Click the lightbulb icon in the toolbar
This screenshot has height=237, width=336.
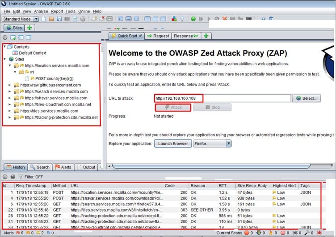(182, 19)
